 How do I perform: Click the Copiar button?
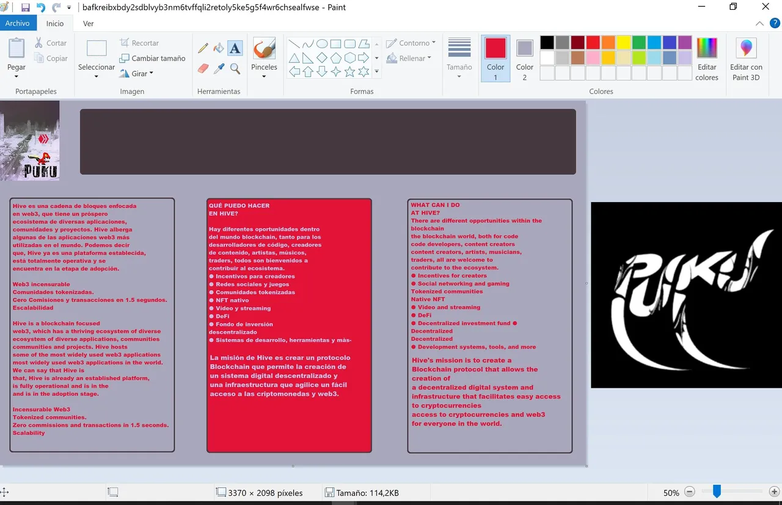coord(50,58)
